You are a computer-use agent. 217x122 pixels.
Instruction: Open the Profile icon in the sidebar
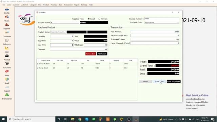point(7,9)
